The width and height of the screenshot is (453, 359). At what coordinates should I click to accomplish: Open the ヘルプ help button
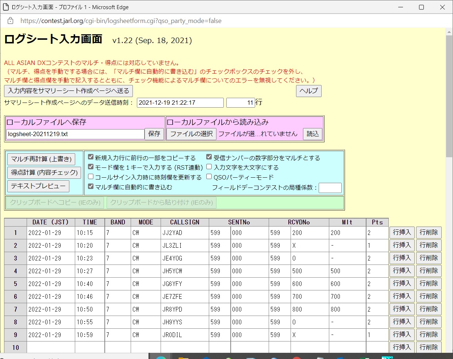[x=309, y=91]
